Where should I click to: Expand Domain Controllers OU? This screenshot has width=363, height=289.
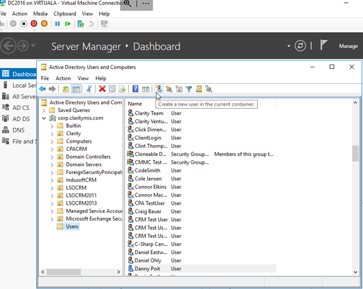[x=52, y=157]
